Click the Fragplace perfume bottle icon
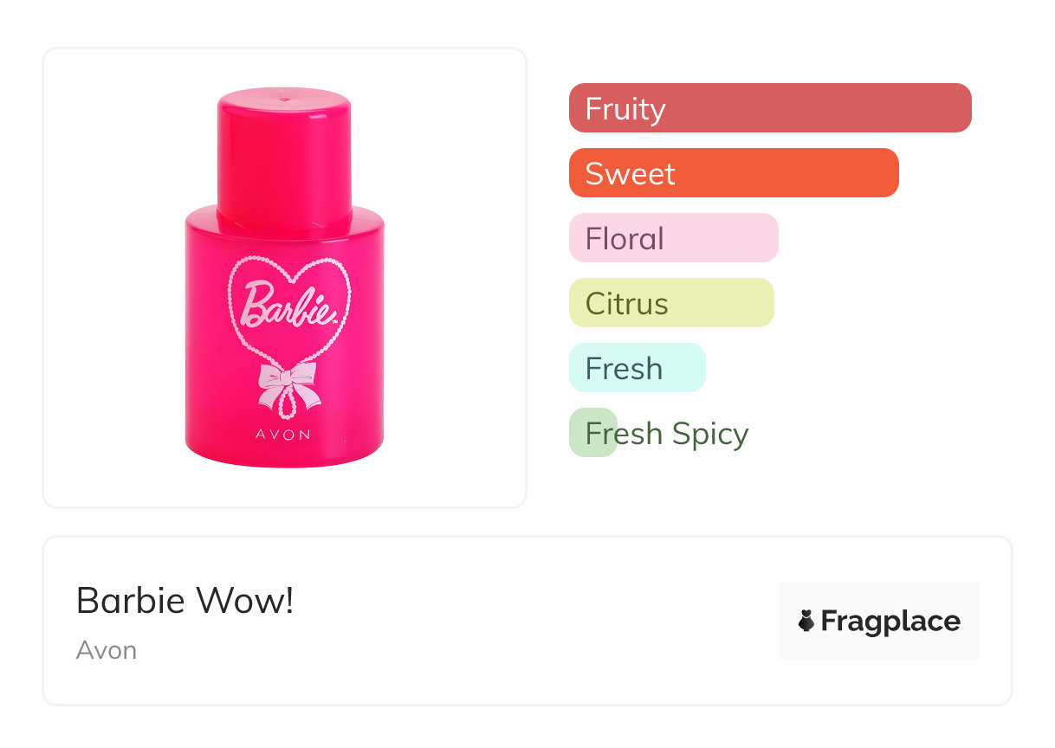The image size is (1055, 748). tap(806, 621)
